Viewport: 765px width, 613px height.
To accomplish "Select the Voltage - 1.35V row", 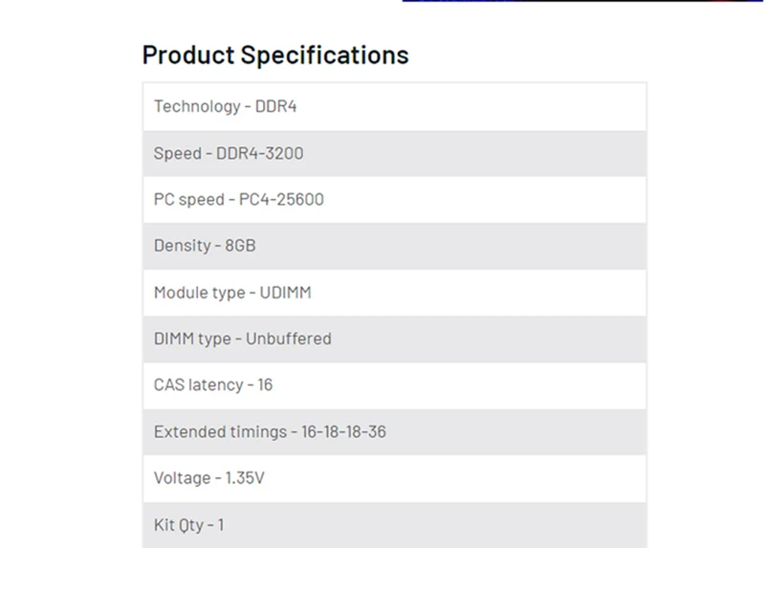I will [x=394, y=477].
